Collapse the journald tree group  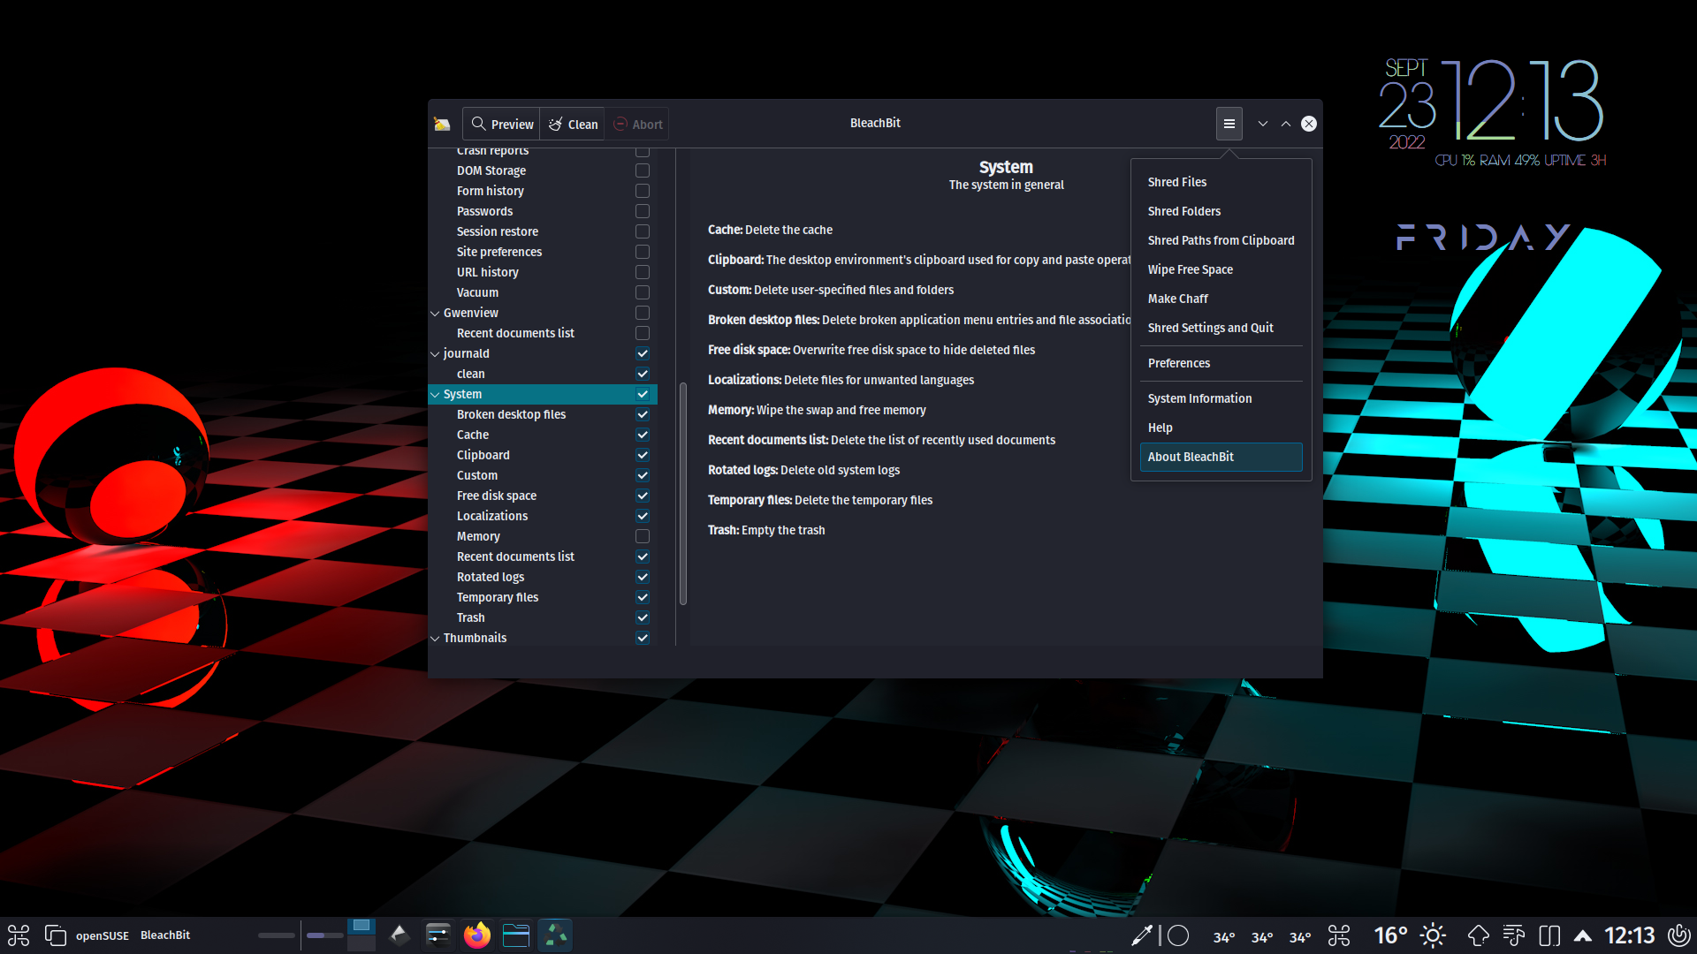(435, 353)
